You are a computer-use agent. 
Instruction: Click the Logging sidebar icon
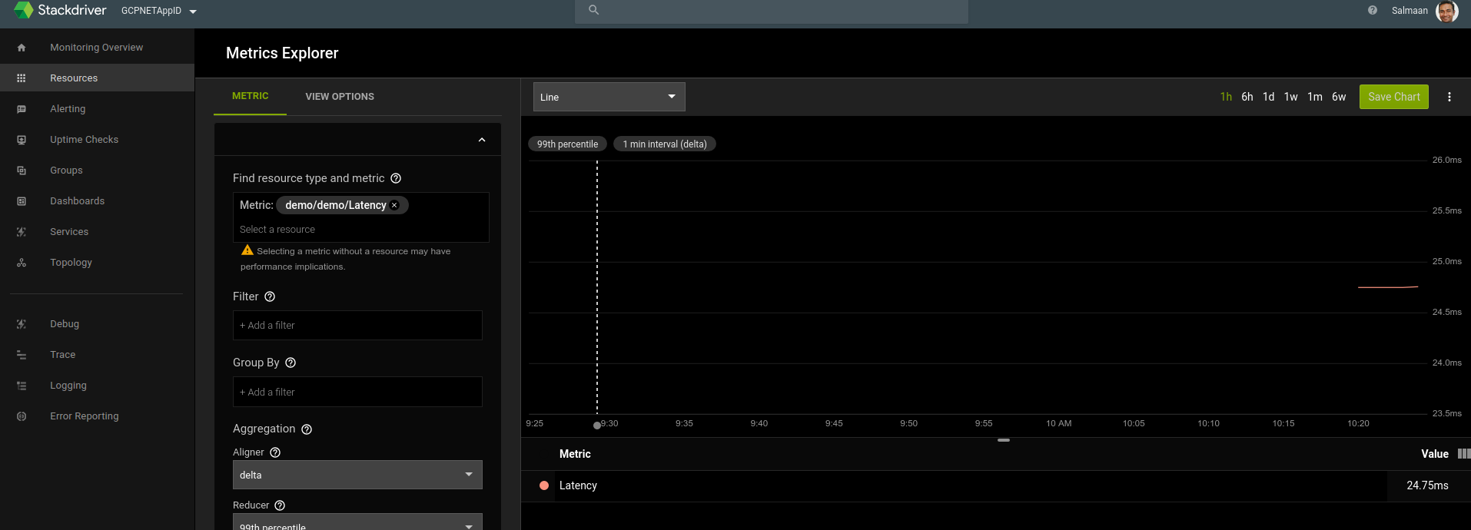22,386
